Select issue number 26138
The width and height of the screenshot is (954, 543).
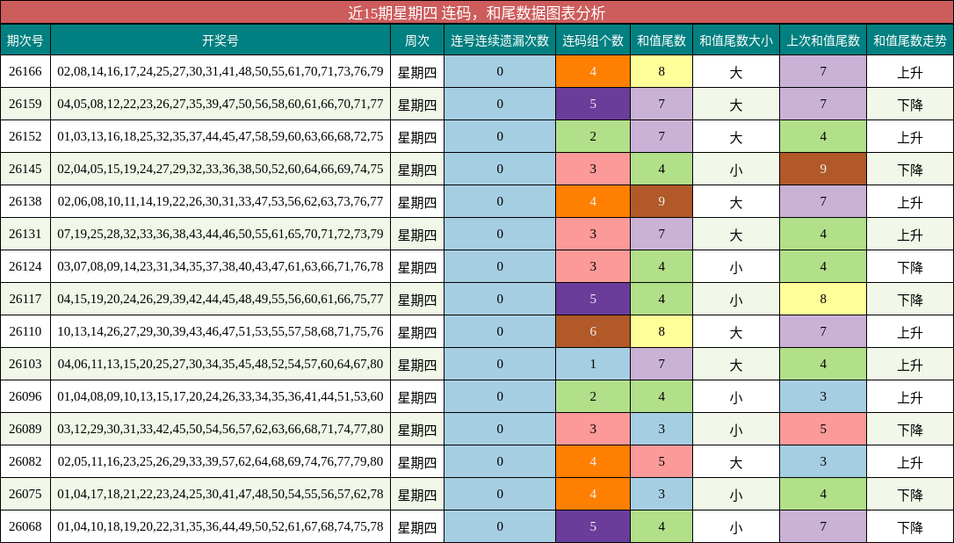25,201
